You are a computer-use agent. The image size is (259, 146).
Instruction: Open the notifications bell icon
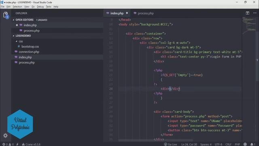click(x=253, y=144)
